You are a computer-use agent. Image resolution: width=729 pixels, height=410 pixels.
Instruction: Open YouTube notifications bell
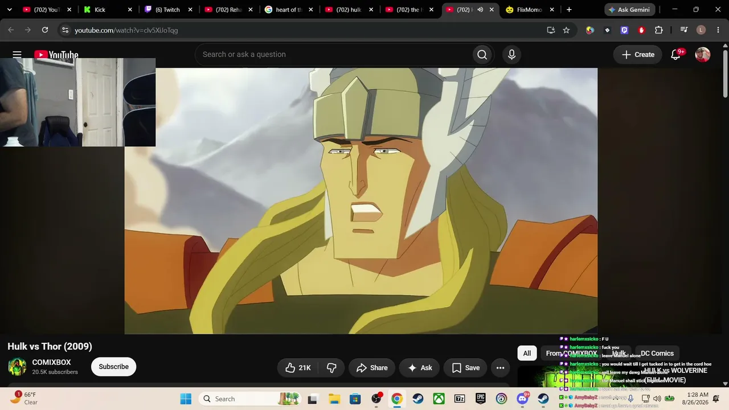point(676,55)
